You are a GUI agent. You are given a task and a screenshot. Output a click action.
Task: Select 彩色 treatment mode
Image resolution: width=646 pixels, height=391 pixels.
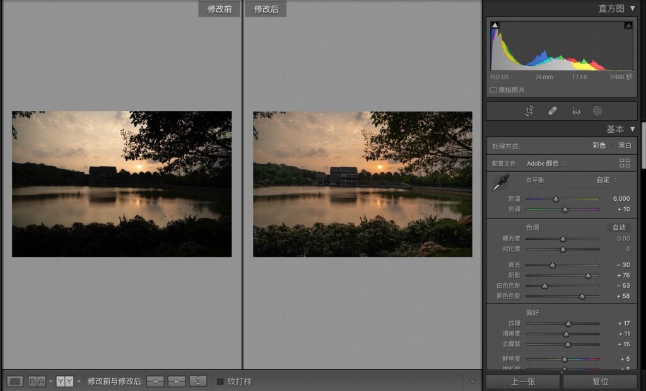599,145
